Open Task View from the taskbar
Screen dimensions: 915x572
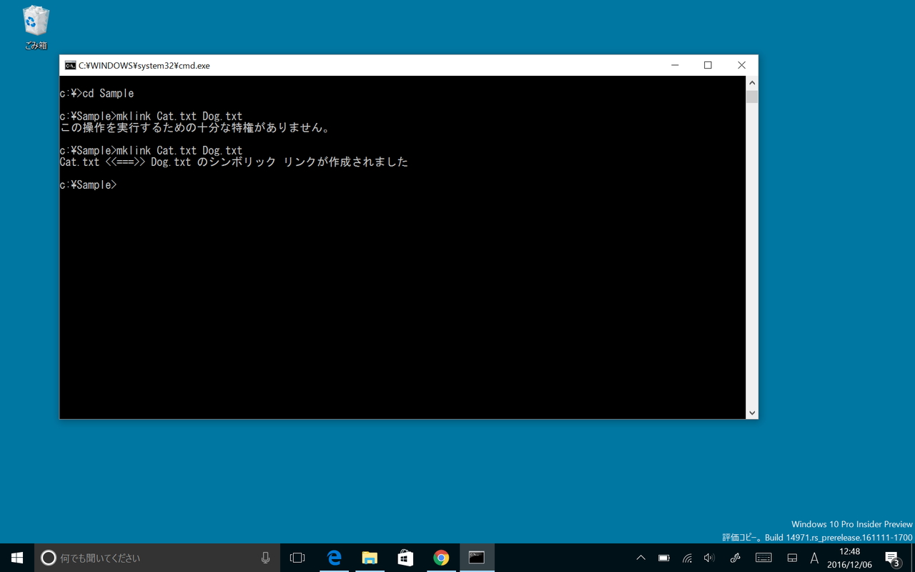(x=297, y=558)
